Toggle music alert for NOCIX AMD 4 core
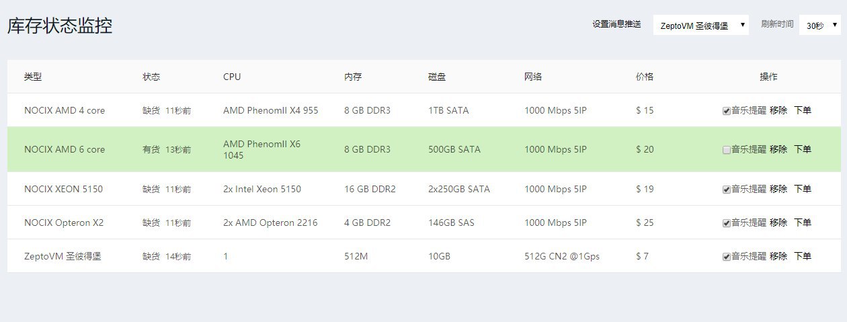Image resolution: width=847 pixels, height=322 pixels. pos(727,111)
